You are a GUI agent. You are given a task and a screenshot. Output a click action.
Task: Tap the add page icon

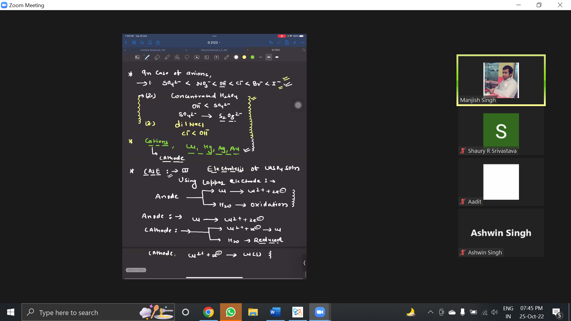tap(287, 43)
